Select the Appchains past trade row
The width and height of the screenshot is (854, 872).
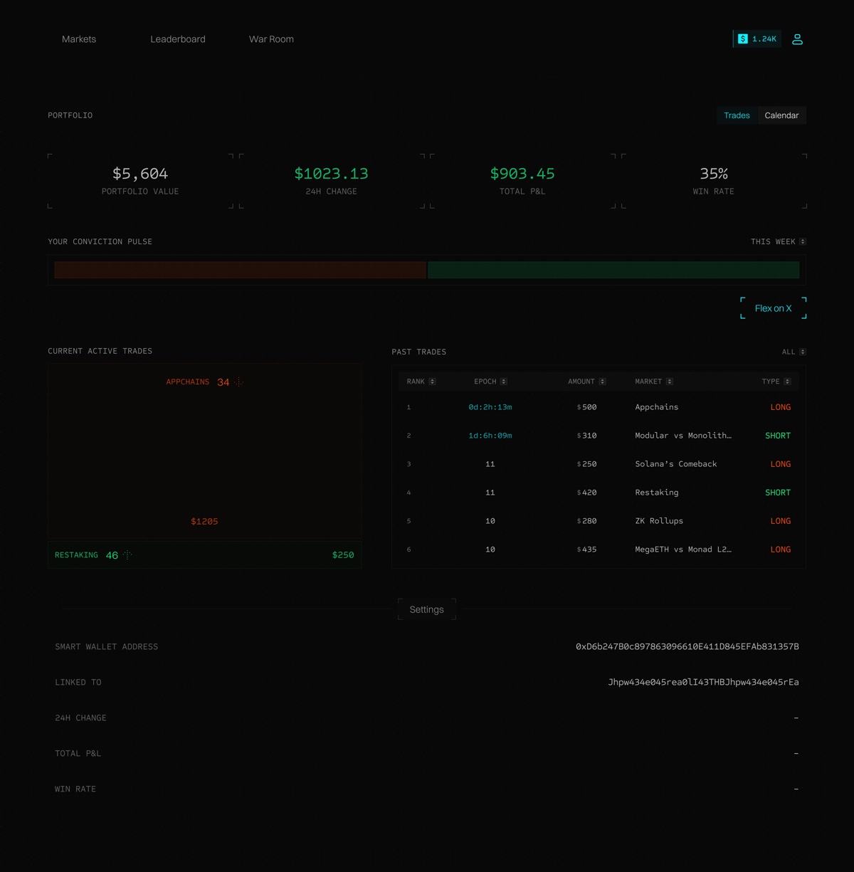tap(599, 407)
